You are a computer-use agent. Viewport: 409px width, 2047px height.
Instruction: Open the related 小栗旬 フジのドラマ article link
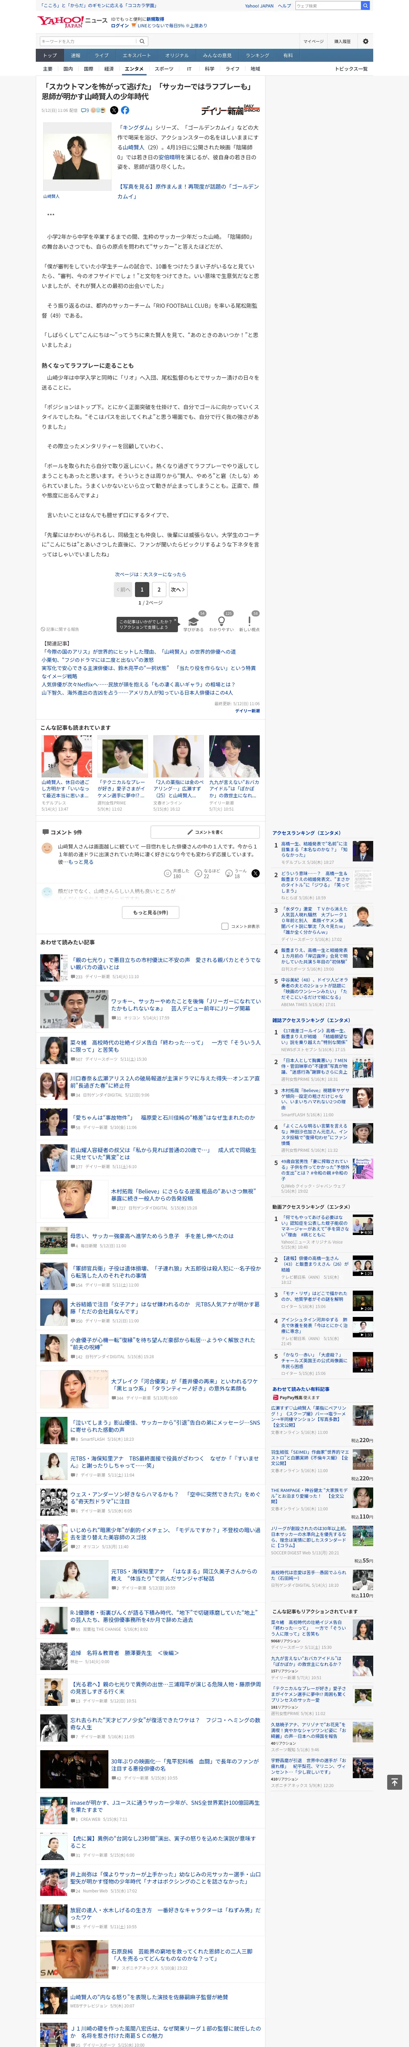coord(98,659)
